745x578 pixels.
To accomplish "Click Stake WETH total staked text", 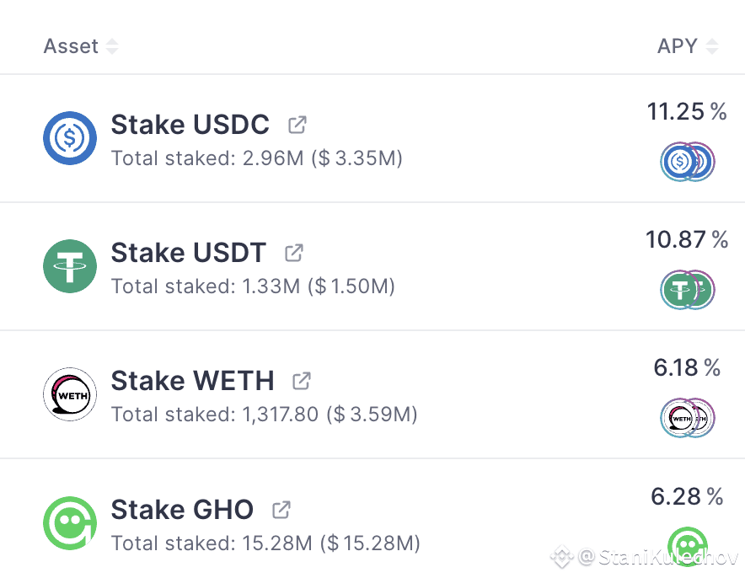I will point(264,415).
